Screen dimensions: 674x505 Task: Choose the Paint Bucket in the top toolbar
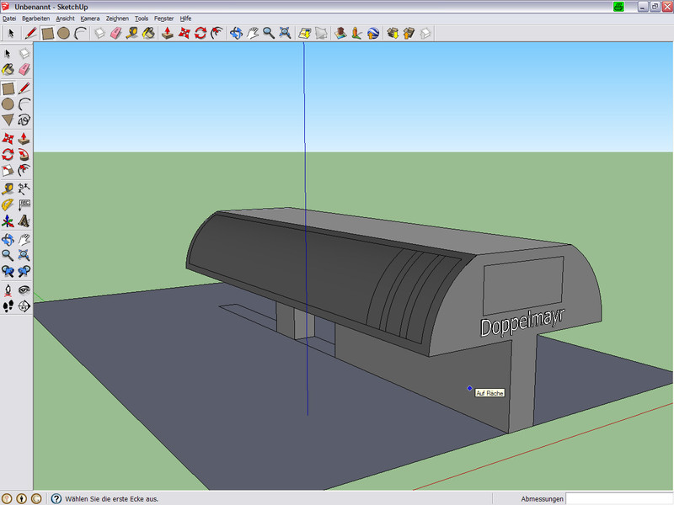[x=148, y=33]
